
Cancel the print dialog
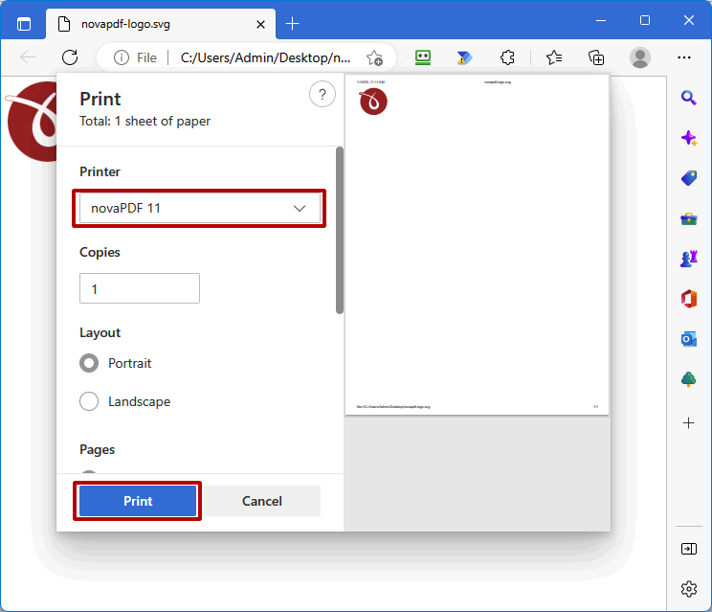coord(262,501)
